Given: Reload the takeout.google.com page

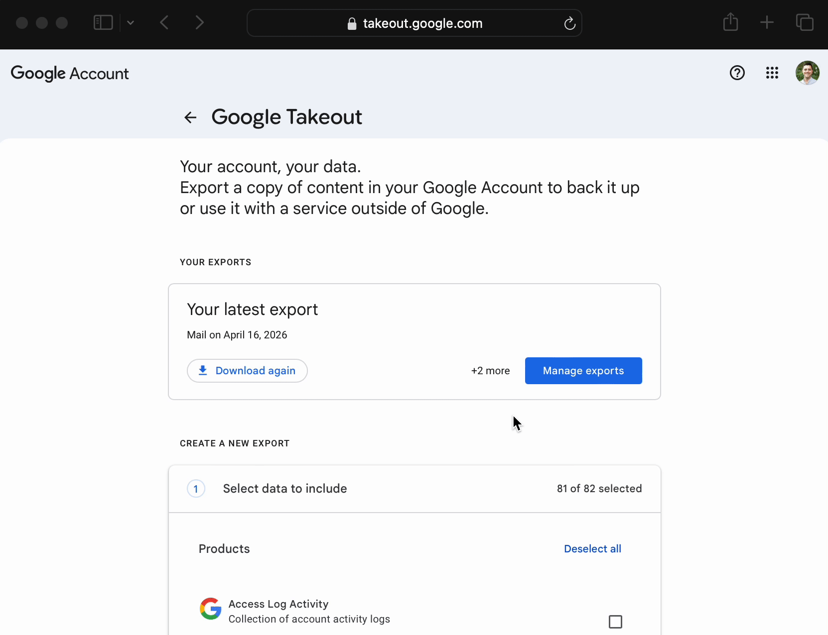Looking at the screenshot, I should (x=569, y=23).
